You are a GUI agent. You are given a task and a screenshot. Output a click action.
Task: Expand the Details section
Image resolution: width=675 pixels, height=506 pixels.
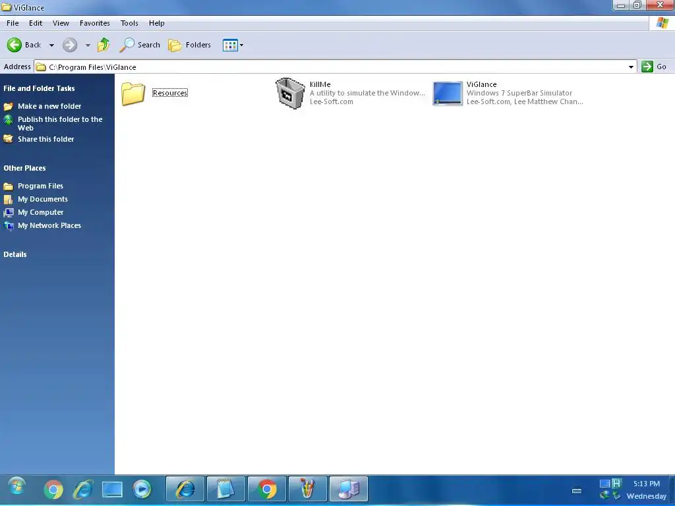point(15,254)
